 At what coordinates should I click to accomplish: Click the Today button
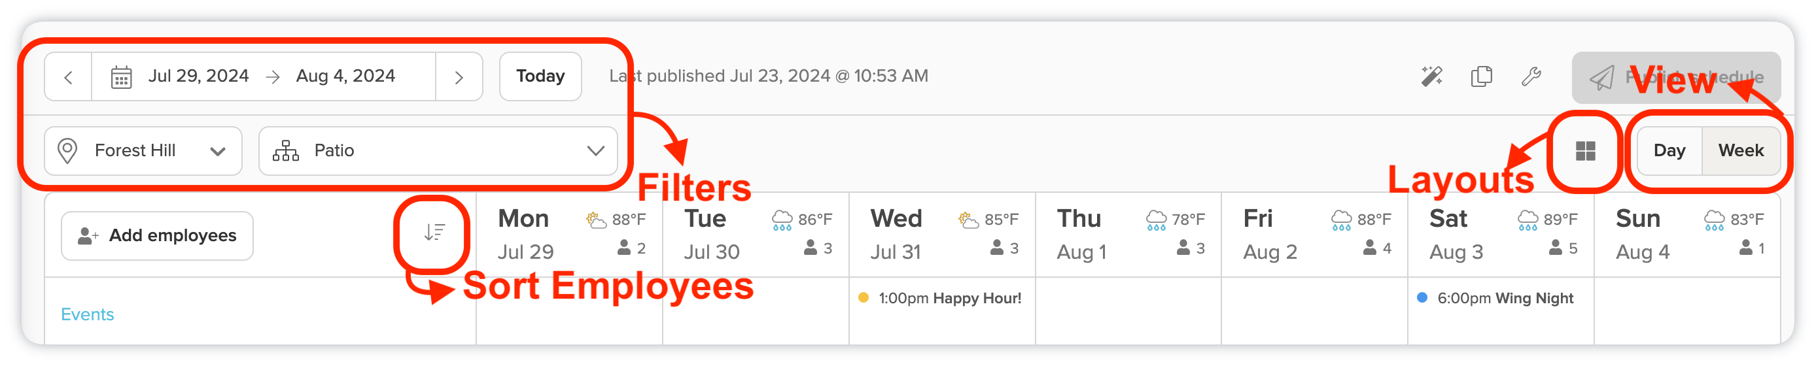[x=540, y=76]
